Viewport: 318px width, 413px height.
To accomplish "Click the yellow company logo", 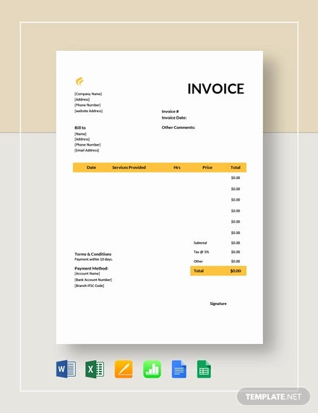I will click(79, 82).
